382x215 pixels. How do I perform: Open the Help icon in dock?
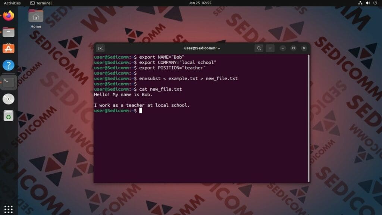tap(9, 65)
